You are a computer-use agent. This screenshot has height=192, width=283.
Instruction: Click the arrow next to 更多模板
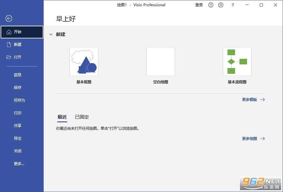[263, 100]
